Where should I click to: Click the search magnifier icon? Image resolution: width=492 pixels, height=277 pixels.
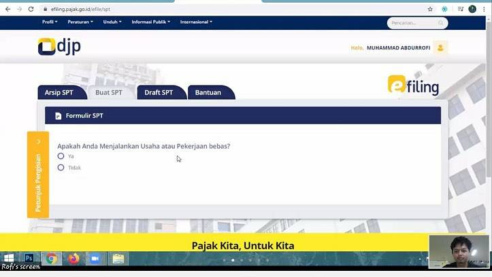(441, 23)
